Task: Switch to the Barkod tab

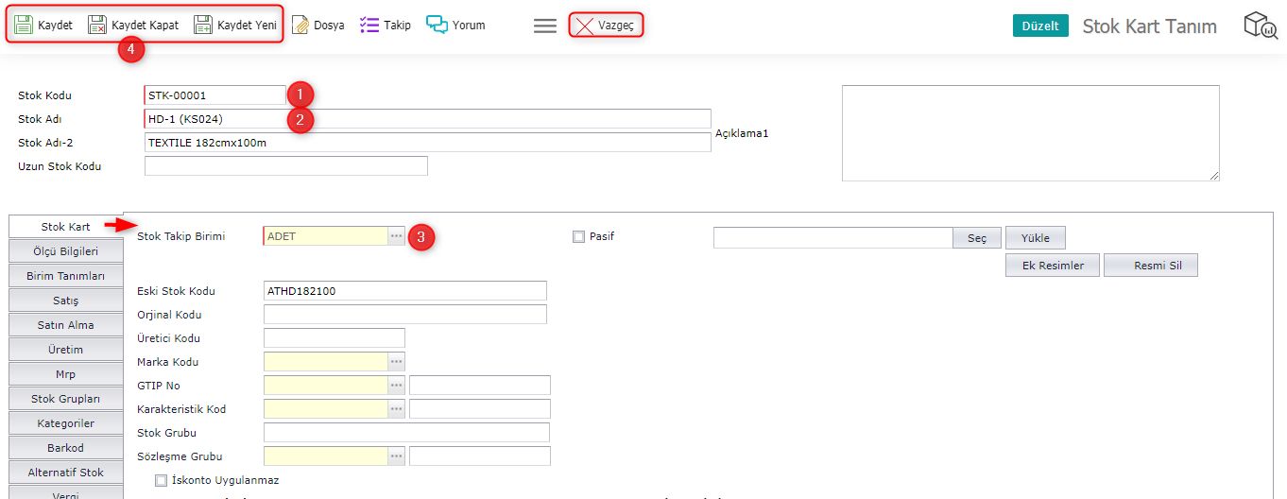Action: [x=66, y=447]
